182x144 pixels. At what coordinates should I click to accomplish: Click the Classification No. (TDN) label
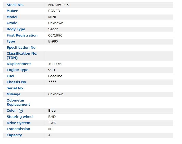(22, 56)
